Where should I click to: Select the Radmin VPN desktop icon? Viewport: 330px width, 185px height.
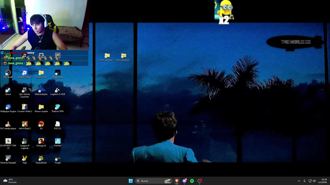57,108
